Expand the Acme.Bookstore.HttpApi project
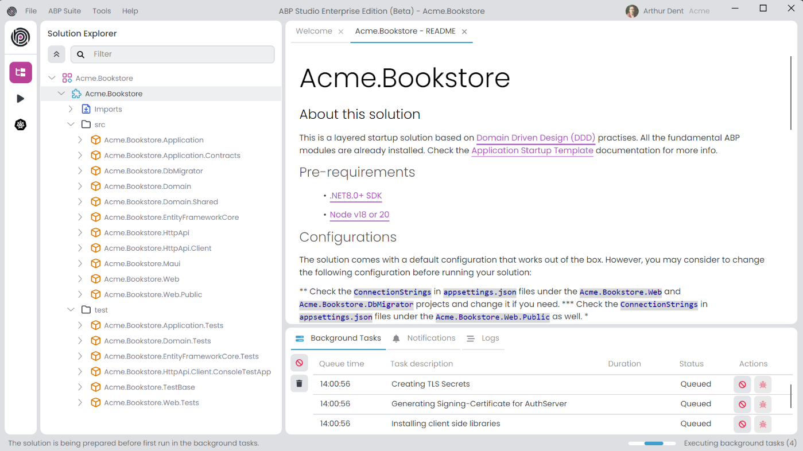The height and width of the screenshot is (451, 803). click(80, 232)
